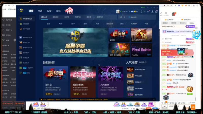203x114 pixels.
Task: Filter maps by 塔防 category
Action: [61, 24]
